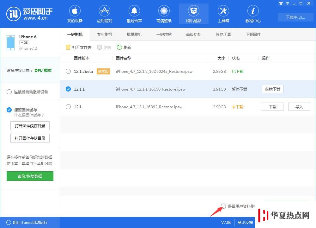The image size is (316, 228).
Task: Switch to 其他工具 tab
Action: [223, 34]
